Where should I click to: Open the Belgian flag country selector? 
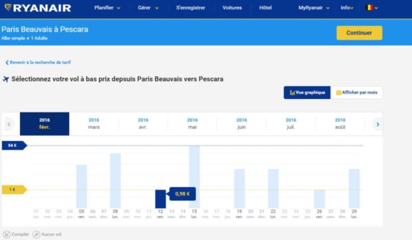[x=371, y=7]
